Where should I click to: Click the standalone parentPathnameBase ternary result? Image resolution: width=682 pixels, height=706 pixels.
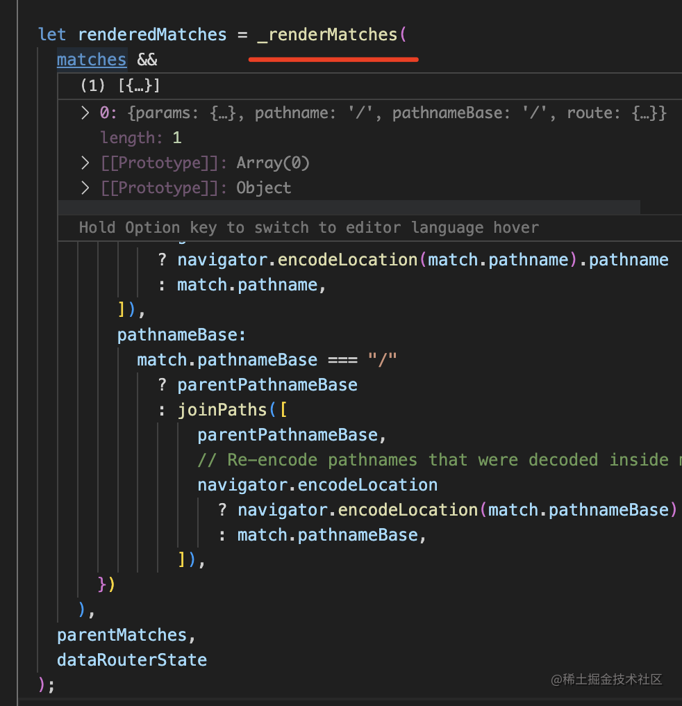pyautogui.click(x=267, y=385)
